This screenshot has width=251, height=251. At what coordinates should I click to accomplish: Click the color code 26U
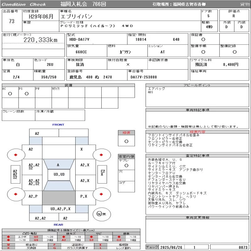tap(50, 65)
